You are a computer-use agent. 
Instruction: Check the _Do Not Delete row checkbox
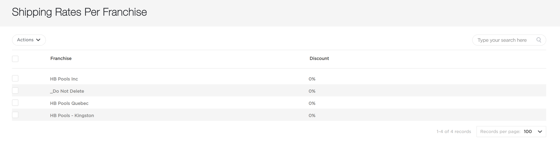click(15, 90)
